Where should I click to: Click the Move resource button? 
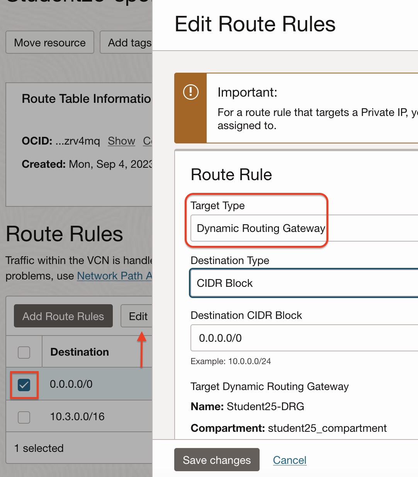50,43
